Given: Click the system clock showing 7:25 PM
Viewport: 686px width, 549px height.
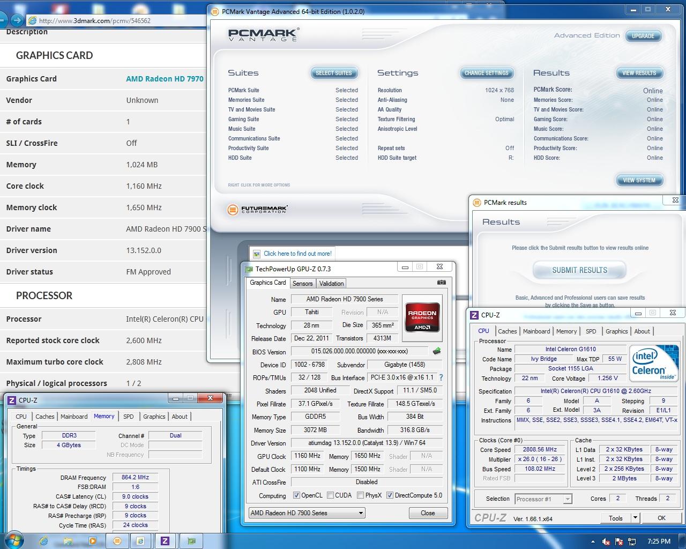Looking at the screenshot, I should coord(659,541).
